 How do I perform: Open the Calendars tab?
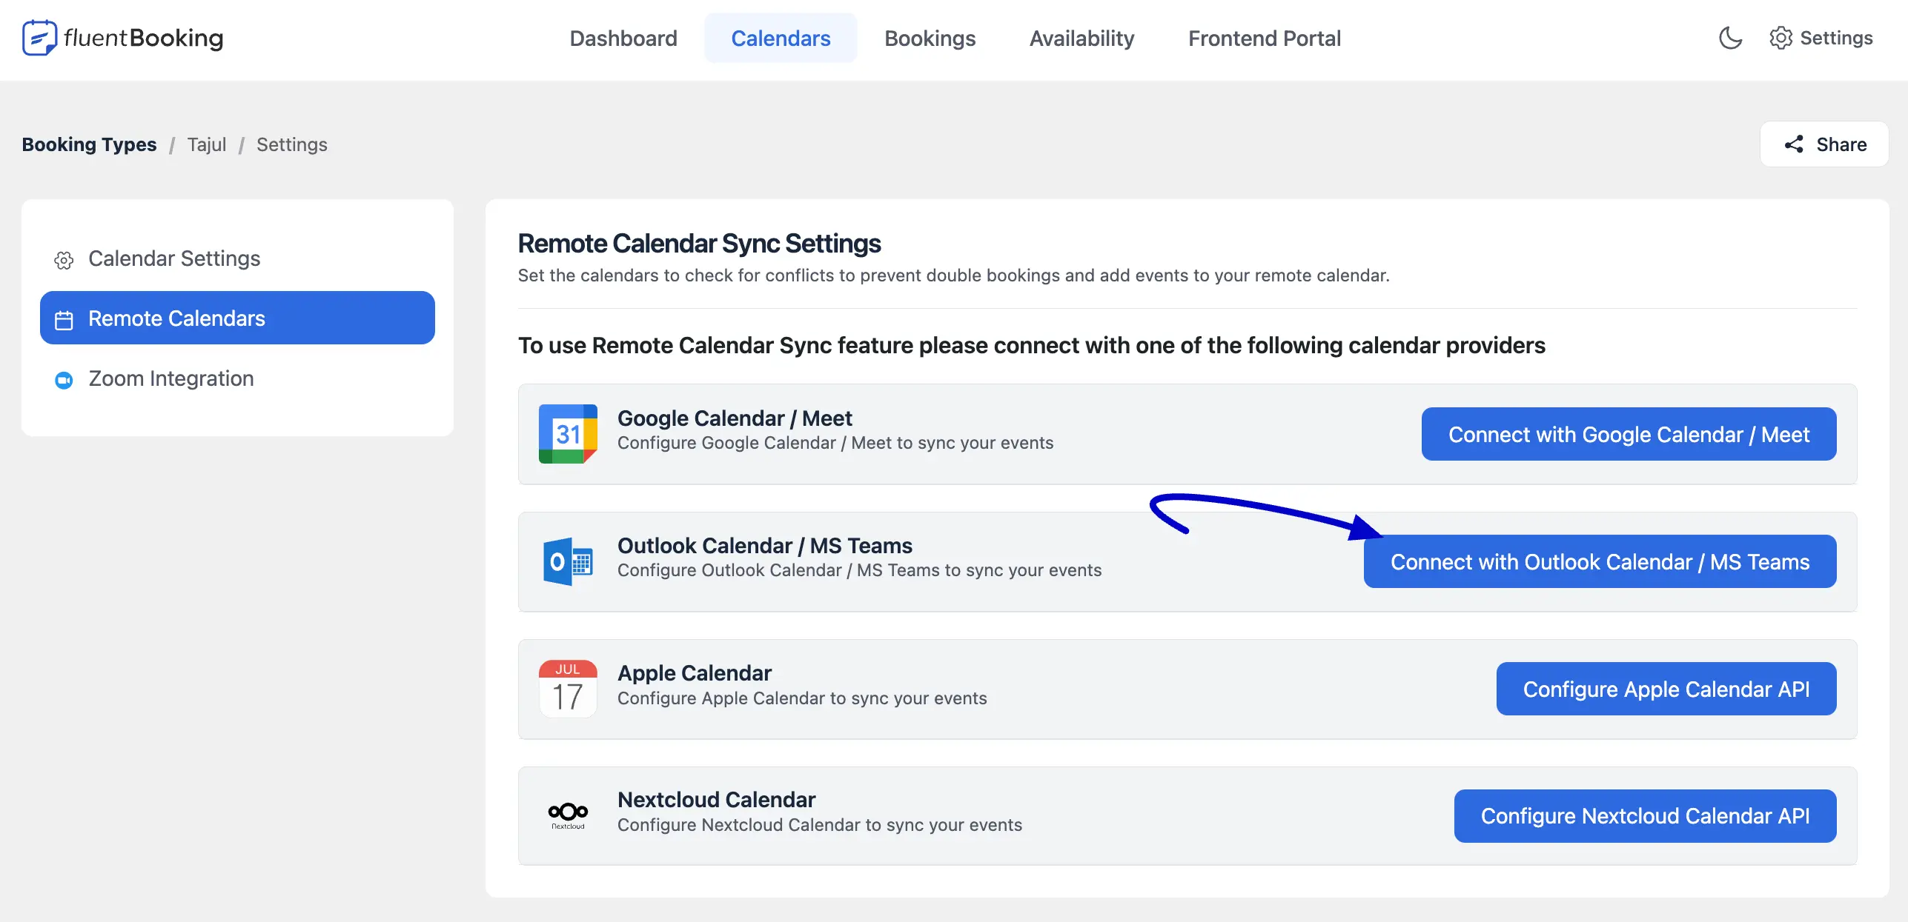(x=781, y=38)
